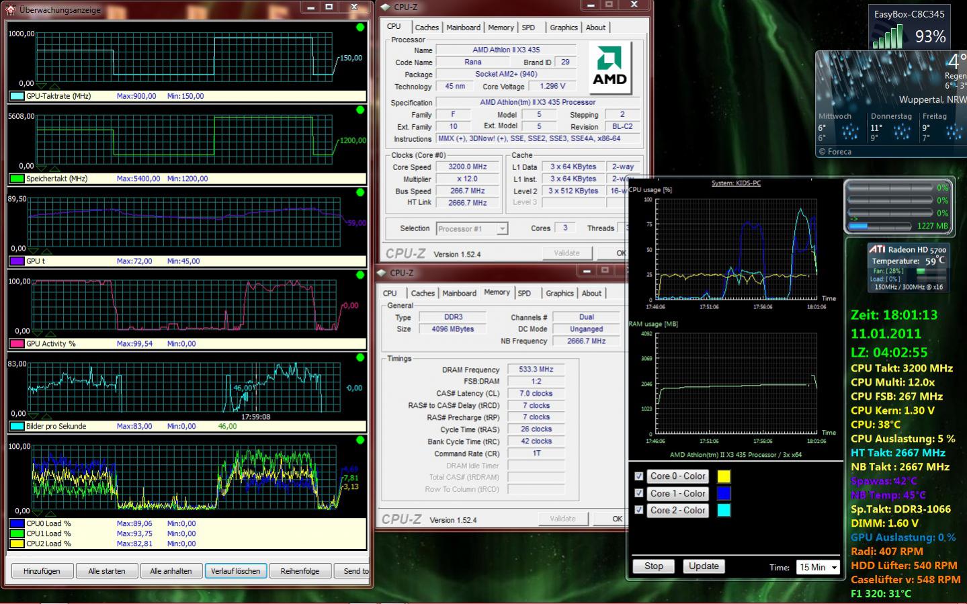Click the Verlauf löschen button

(236, 571)
